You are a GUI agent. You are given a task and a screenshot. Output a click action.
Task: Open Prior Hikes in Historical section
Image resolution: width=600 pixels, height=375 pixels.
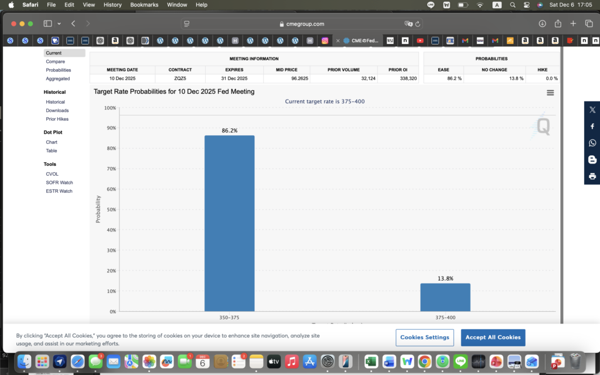(x=57, y=119)
